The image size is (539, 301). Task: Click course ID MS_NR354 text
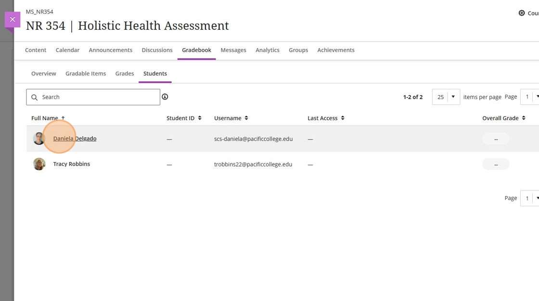click(x=39, y=12)
